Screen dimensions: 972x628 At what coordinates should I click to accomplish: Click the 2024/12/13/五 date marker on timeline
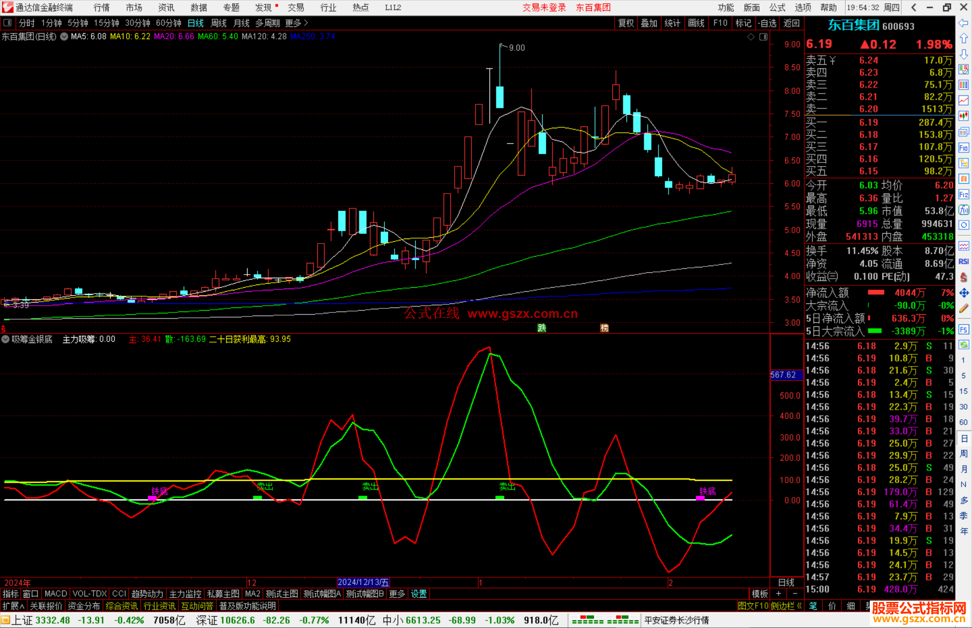tap(363, 582)
